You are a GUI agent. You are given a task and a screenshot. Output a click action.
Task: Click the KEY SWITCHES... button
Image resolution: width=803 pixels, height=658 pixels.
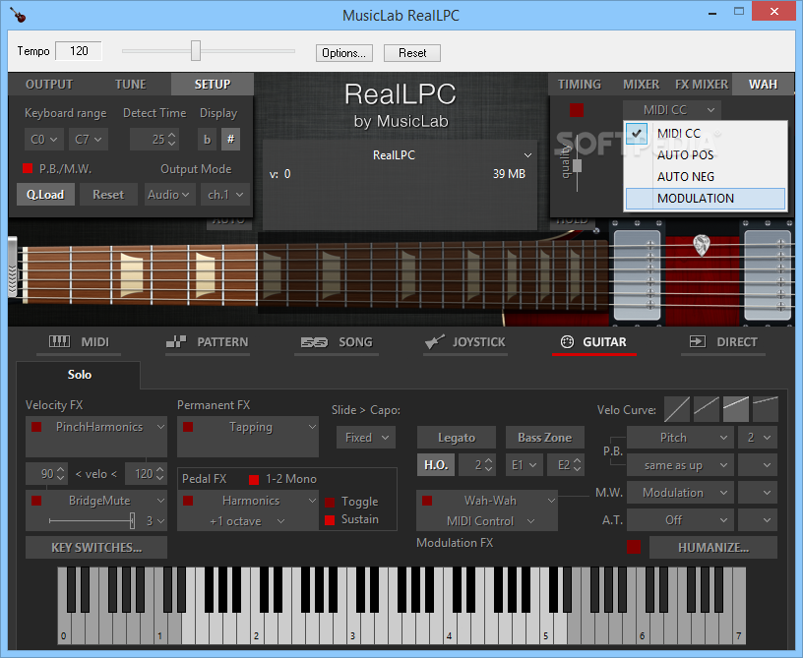[x=96, y=548]
